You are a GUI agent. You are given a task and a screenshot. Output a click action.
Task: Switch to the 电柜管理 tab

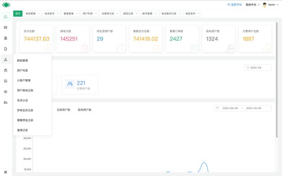[x=30, y=14]
